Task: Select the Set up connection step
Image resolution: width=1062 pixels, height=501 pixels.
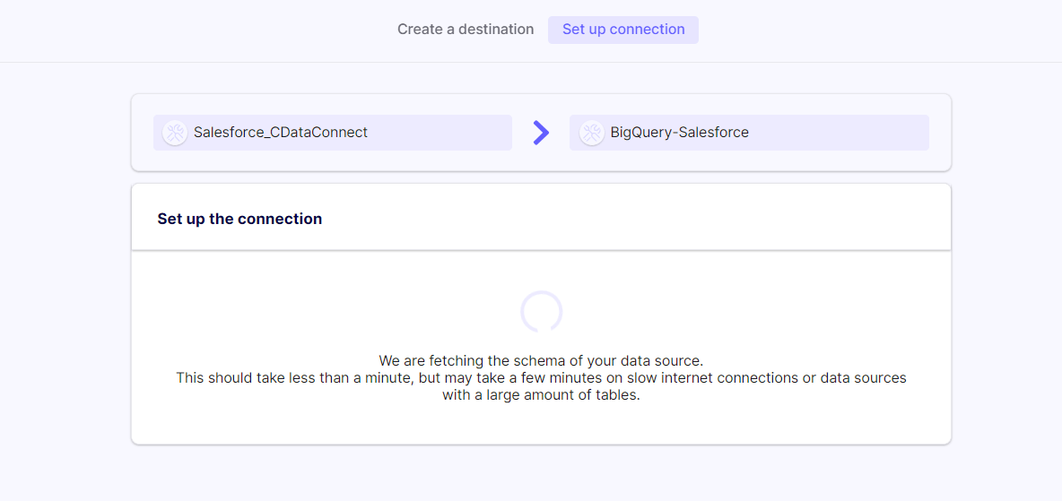Action: click(x=623, y=30)
